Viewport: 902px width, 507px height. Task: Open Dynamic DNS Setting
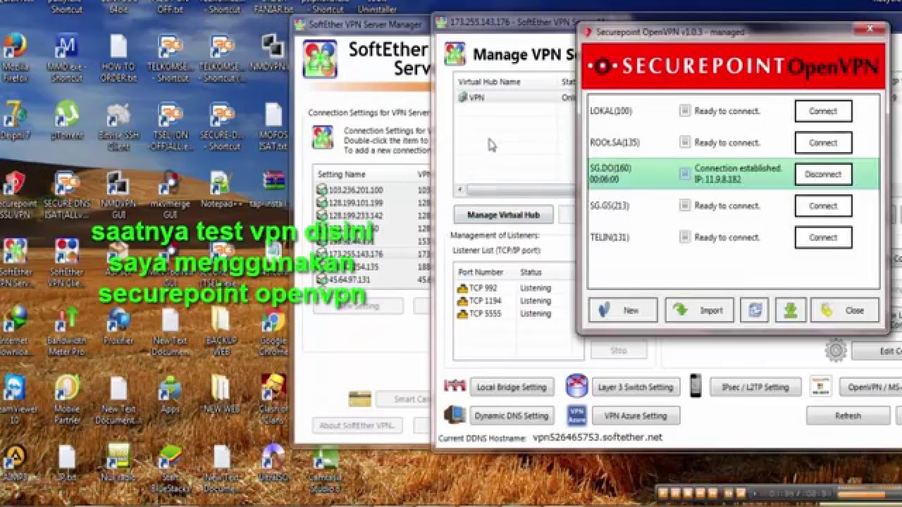[512, 415]
